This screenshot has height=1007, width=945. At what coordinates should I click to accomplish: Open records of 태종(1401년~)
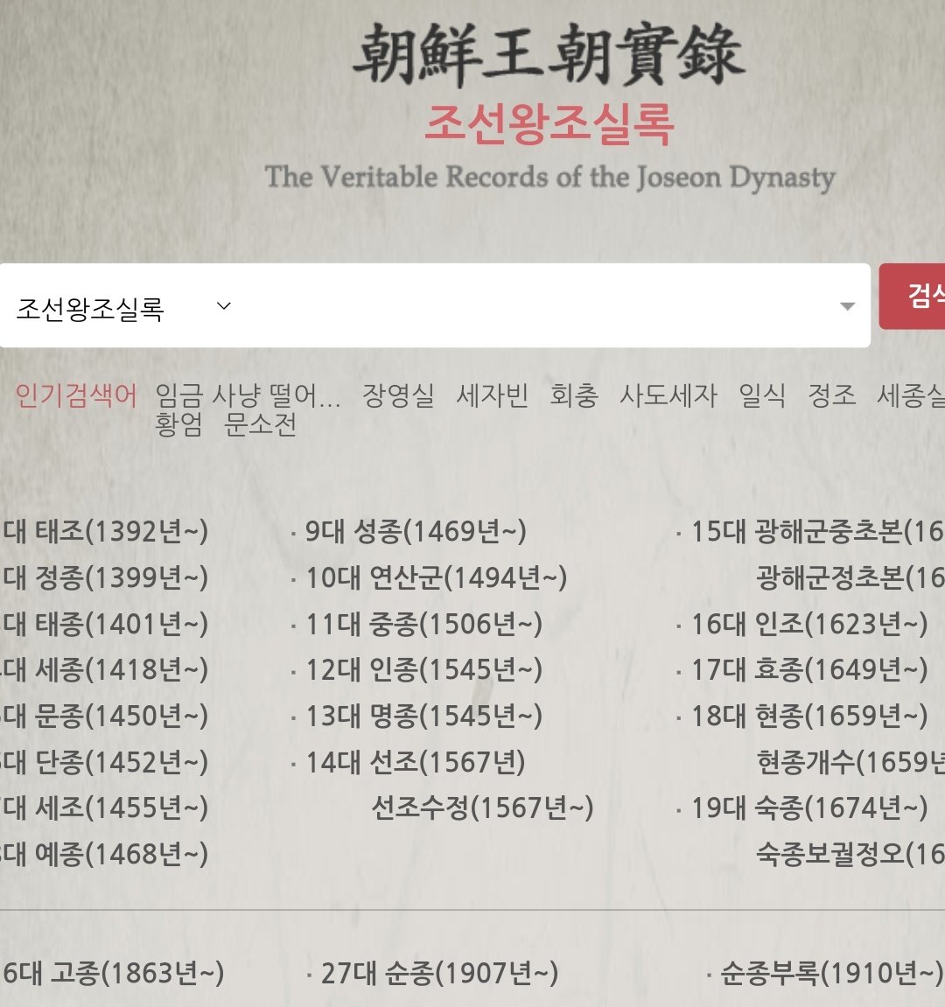coord(104,624)
